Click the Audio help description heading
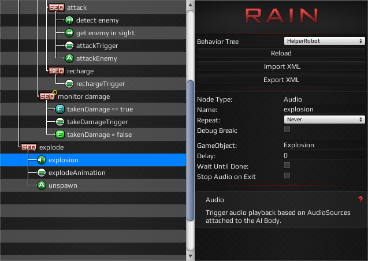Viewport: 368px width, 261px height. tap(215, 200)
